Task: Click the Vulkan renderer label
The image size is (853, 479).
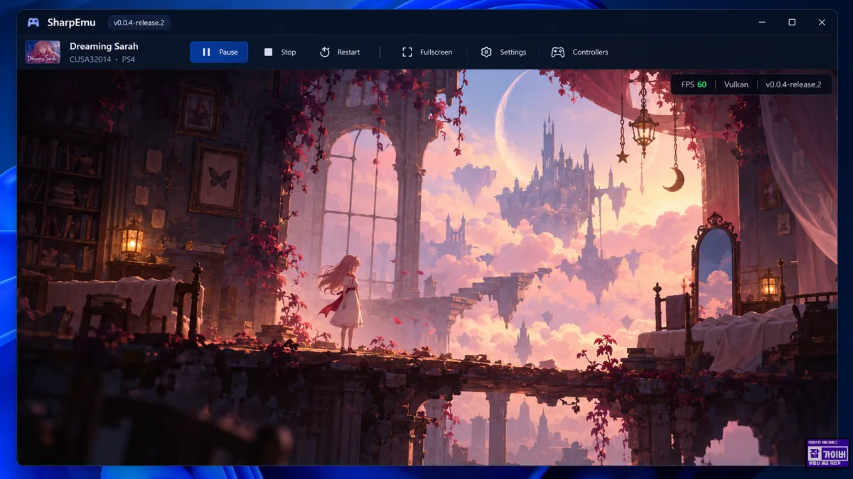Action: [736, 84]
